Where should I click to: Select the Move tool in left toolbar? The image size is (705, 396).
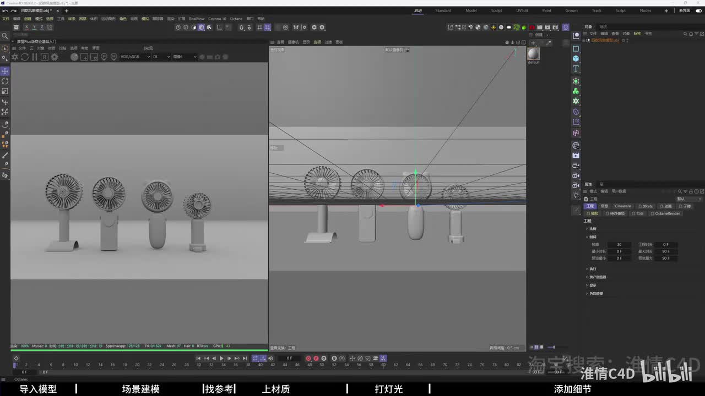click(5, 71)
